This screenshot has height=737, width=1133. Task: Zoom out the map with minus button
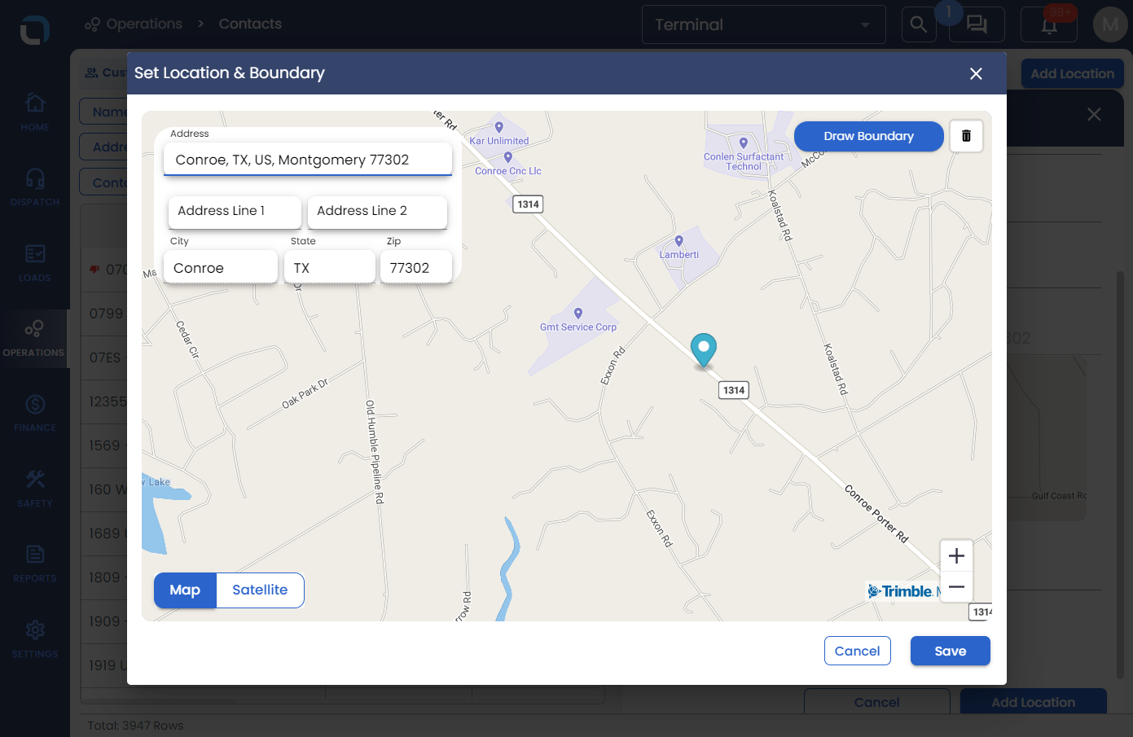click(x=956, y=587)
